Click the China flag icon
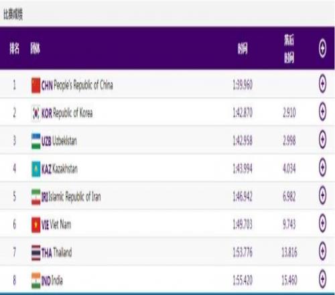The image size is (335, 295). coord(36,85)
